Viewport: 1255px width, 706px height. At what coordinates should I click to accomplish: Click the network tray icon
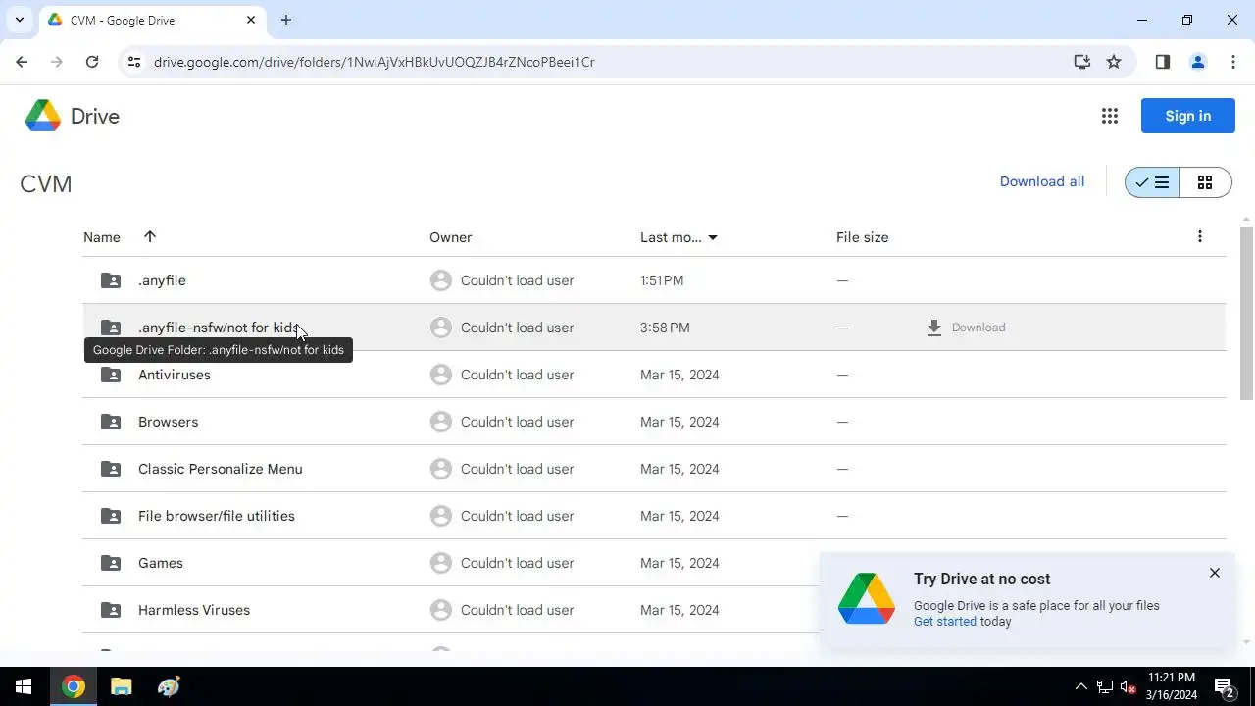coord(1104,686)
